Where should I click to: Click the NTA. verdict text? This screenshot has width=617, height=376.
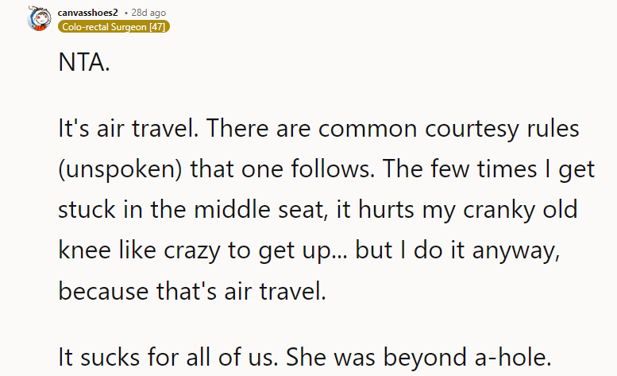84,63
